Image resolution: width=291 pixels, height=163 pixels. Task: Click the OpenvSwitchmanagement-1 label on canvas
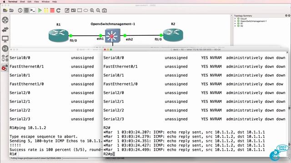tap(113, 24)
